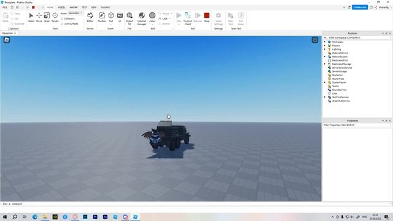Open the chat icon at viewport top right
This screenshot has height=221, width=393.
(315, 40)
